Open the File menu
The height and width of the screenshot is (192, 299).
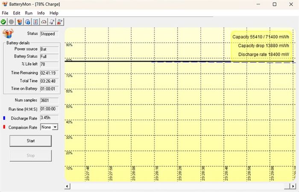(x=5, y=13)
